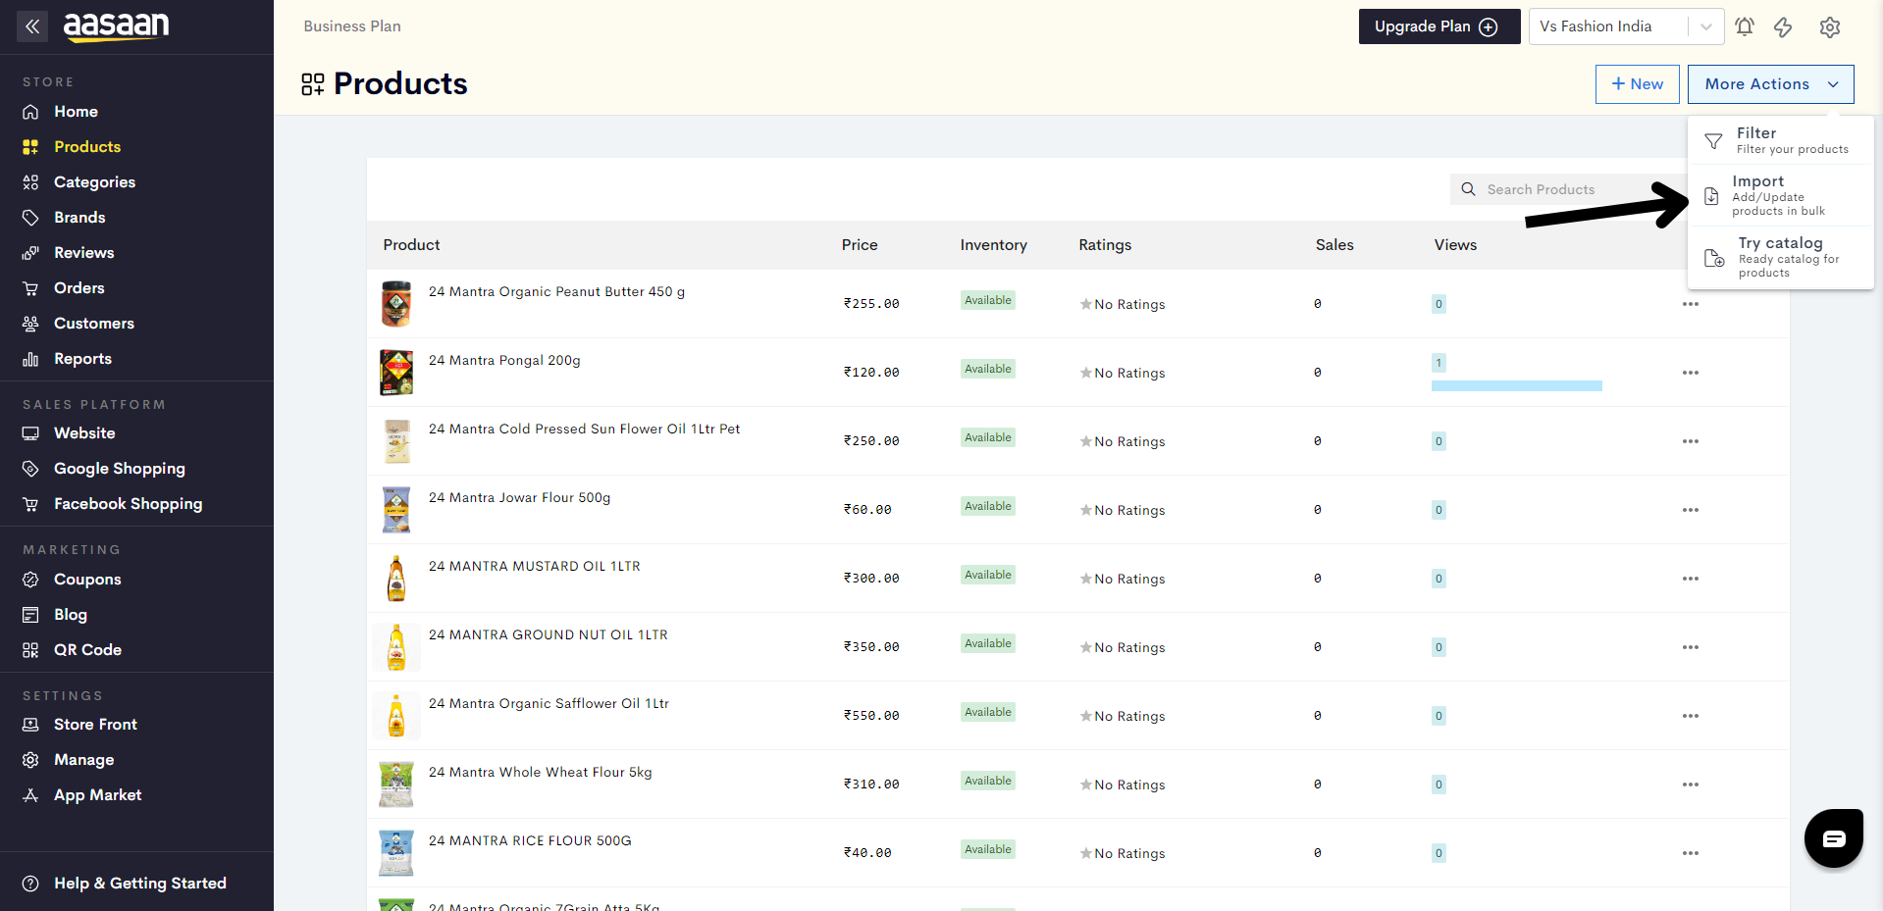Open 24 MANTRA RICE FLOUR 500G product
Image resolution: width=1883 pixels, height=911 pixels.
[530, 841]
